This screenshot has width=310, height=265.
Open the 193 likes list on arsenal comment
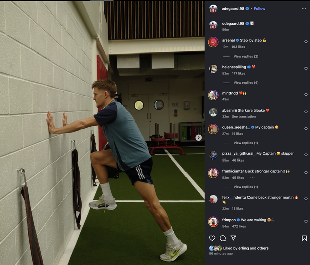[238, 47]
